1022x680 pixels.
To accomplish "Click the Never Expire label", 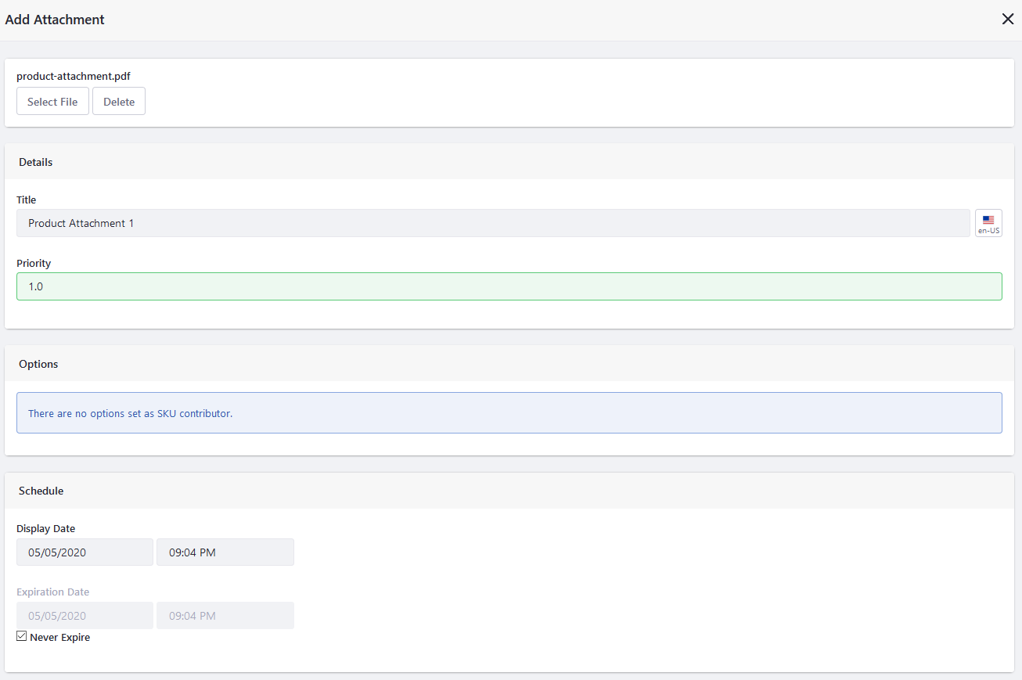I will click(60, 637).
